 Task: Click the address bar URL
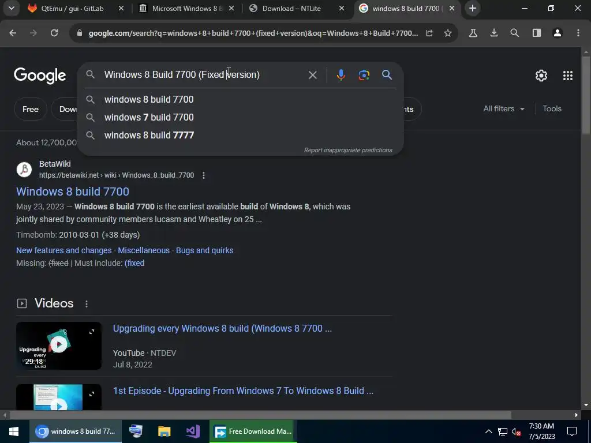253,33
